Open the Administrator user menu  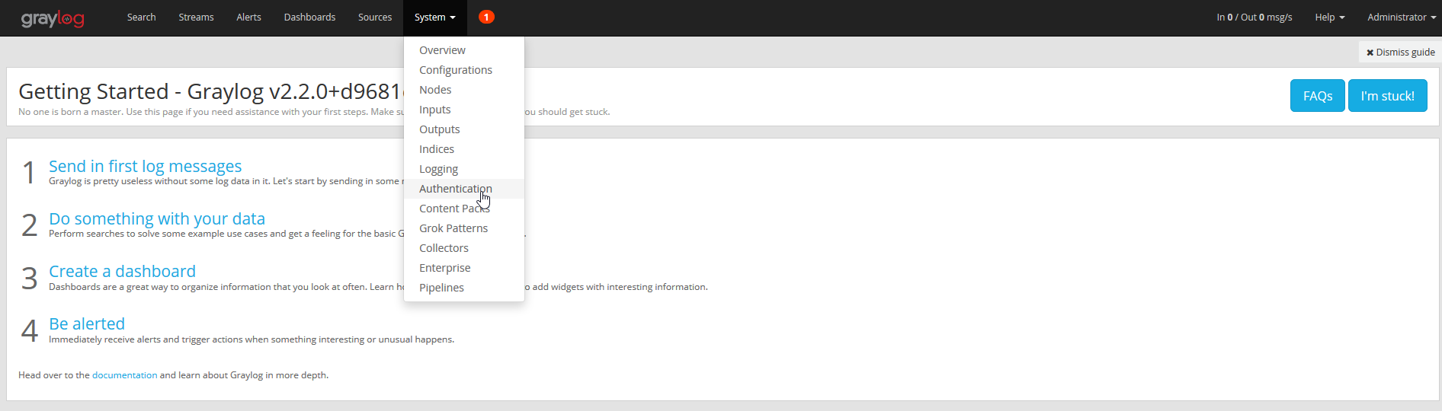1401,17
